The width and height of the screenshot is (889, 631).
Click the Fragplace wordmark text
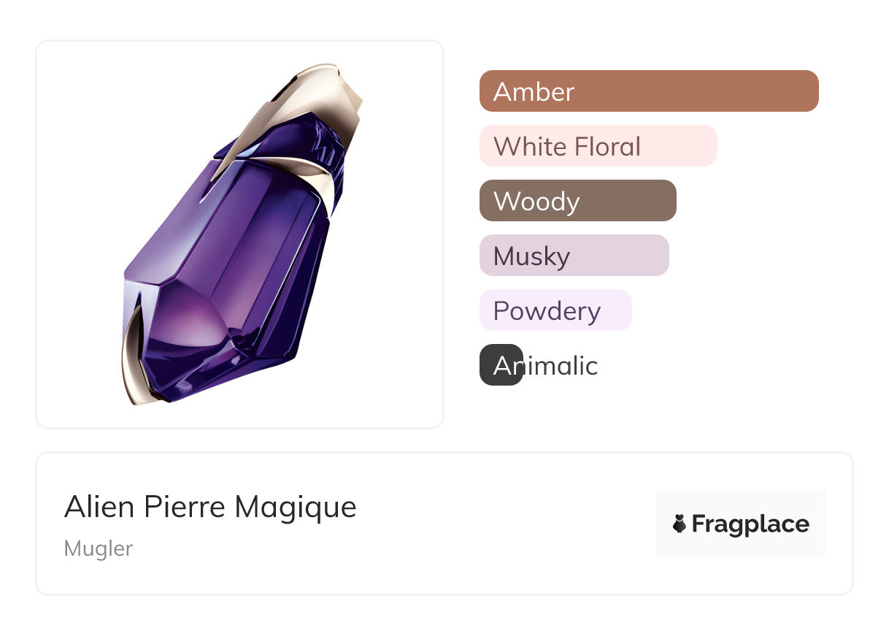pos(750,524)
